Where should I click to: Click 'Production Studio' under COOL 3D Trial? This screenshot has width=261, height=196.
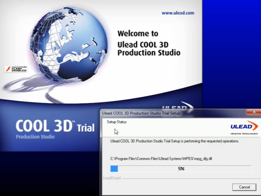[x=35, y=137]
